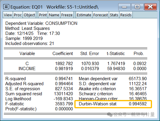Select coefficient value 1892.782
The image size is (160, 121).
(64, 64)
